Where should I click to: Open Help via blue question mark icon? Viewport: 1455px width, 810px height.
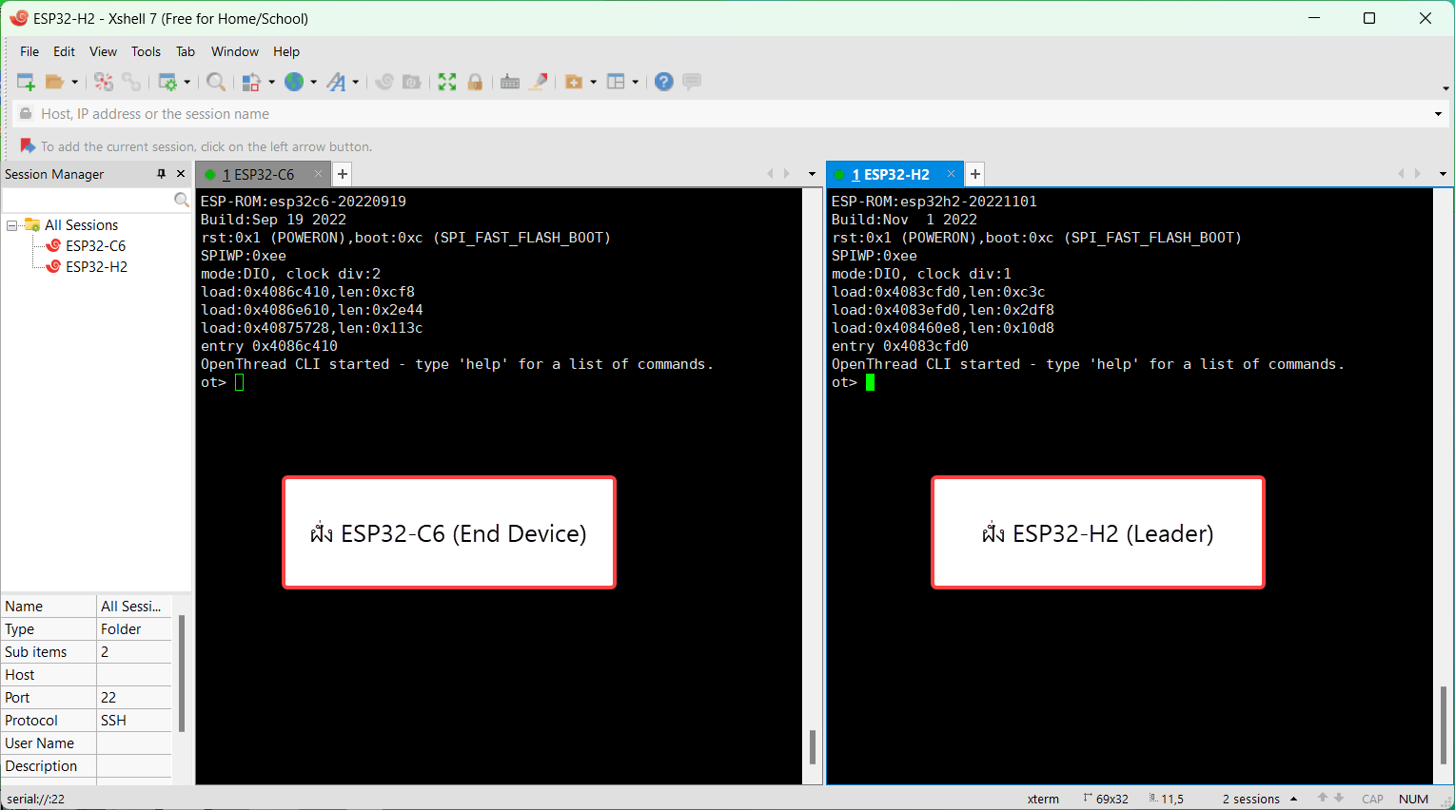click(664, 82)
